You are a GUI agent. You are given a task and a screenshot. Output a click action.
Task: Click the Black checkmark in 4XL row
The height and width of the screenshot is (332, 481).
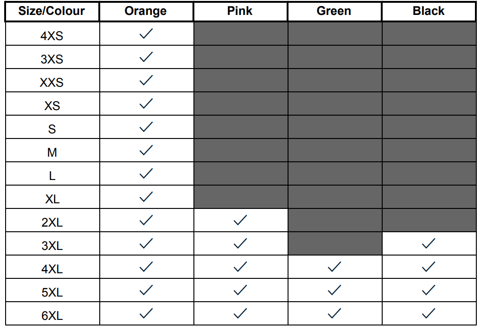pos(428,267)
